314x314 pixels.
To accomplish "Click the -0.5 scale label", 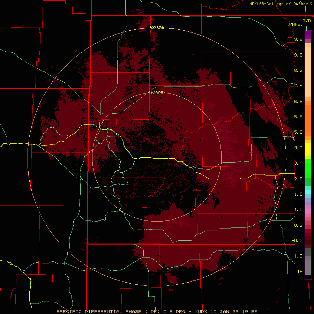I will (297, 241).
